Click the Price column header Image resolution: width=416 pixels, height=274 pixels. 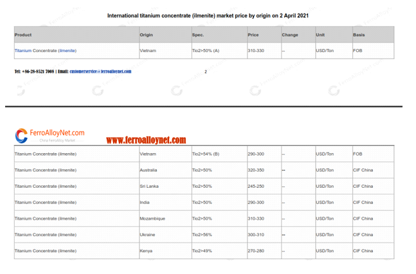253,35
